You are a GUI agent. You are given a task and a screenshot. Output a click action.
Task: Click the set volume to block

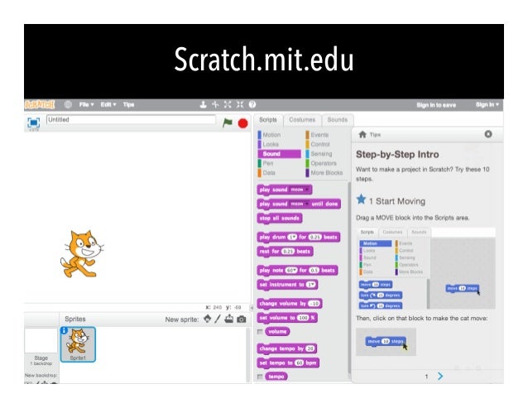[x=287, y=318]
